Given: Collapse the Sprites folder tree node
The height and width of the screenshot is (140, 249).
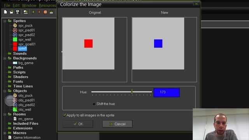Looking at the screenshot, I should tap(5, 21).
